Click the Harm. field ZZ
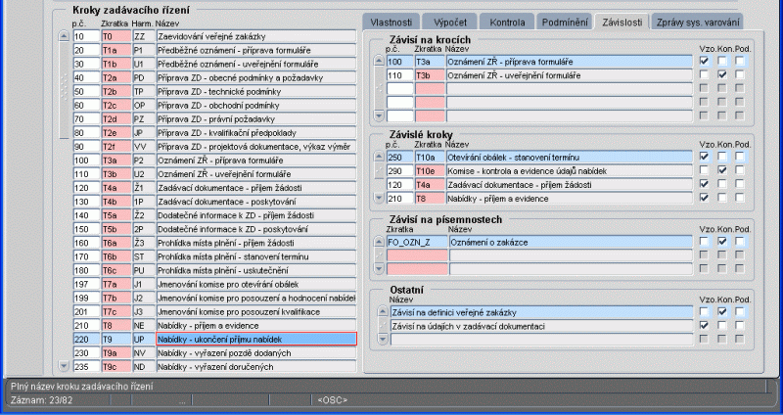Image resolution: width=783 pixels, height=415 pixels. (143, 36)
